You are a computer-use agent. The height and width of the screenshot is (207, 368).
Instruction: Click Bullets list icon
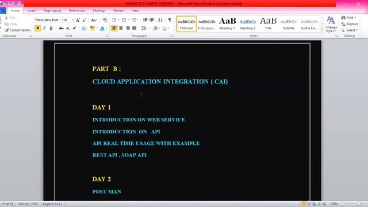click(114, 20)
